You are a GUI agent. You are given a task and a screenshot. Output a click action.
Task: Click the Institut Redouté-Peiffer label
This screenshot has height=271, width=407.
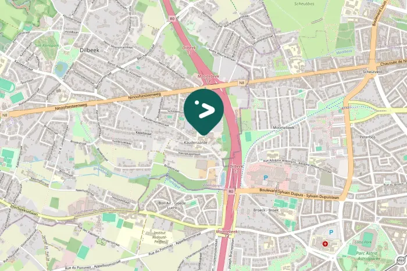click(160, 237)
